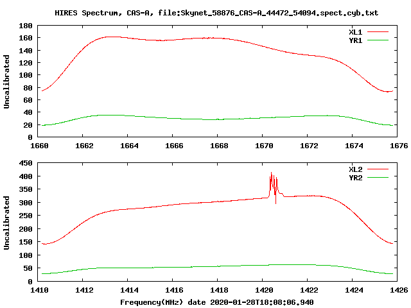Click the 1410 x-axis tick label
Viewport: 411px width, 308px height.
click(x=39, y=290)
